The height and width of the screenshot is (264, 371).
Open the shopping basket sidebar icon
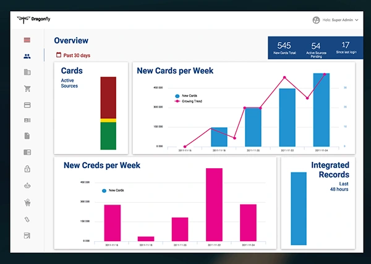point(27,203)
